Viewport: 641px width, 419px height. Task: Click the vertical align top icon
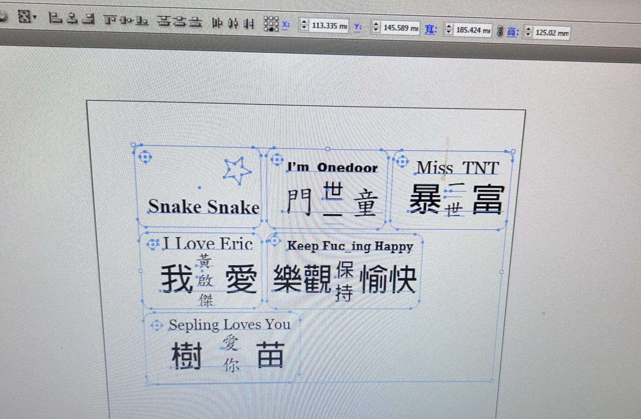[x=110, y=20]
